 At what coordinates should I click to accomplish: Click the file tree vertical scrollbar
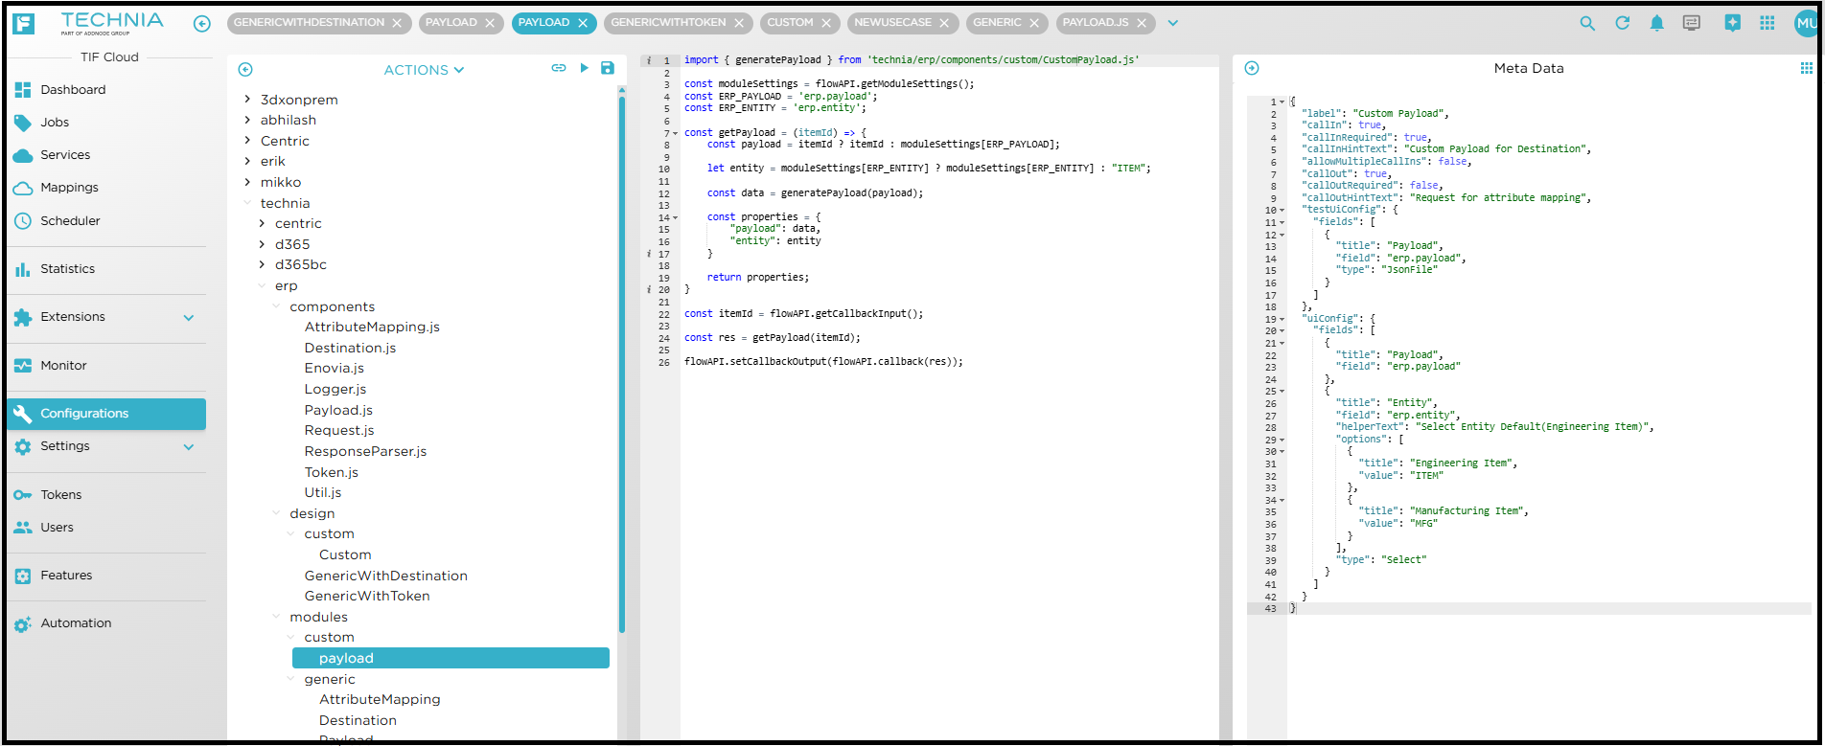click(x=621, y=364)
